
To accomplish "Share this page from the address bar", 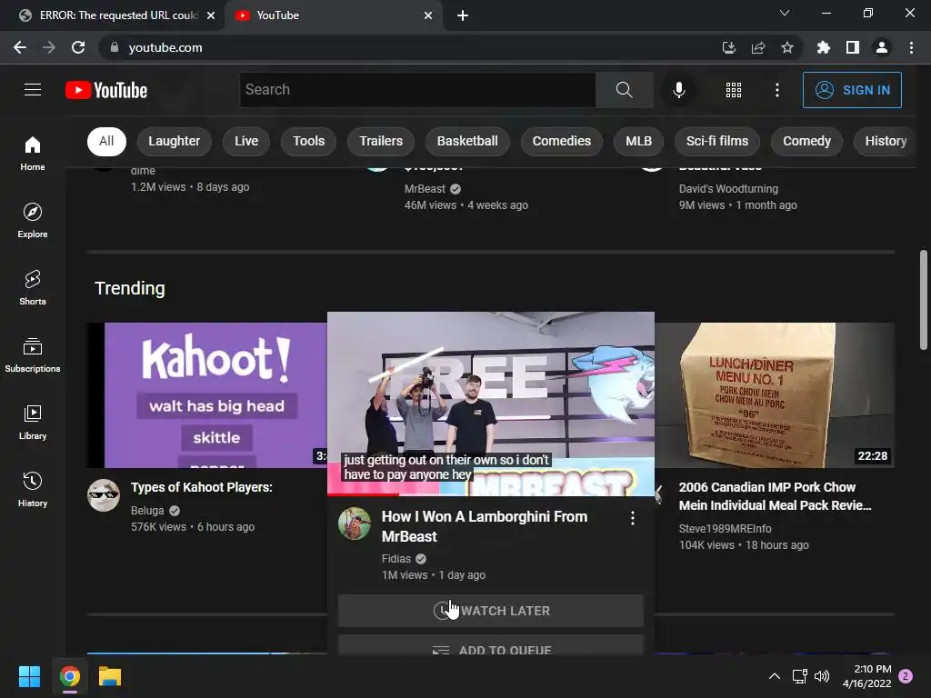I will pyautogui.click(x=758, y=47).
